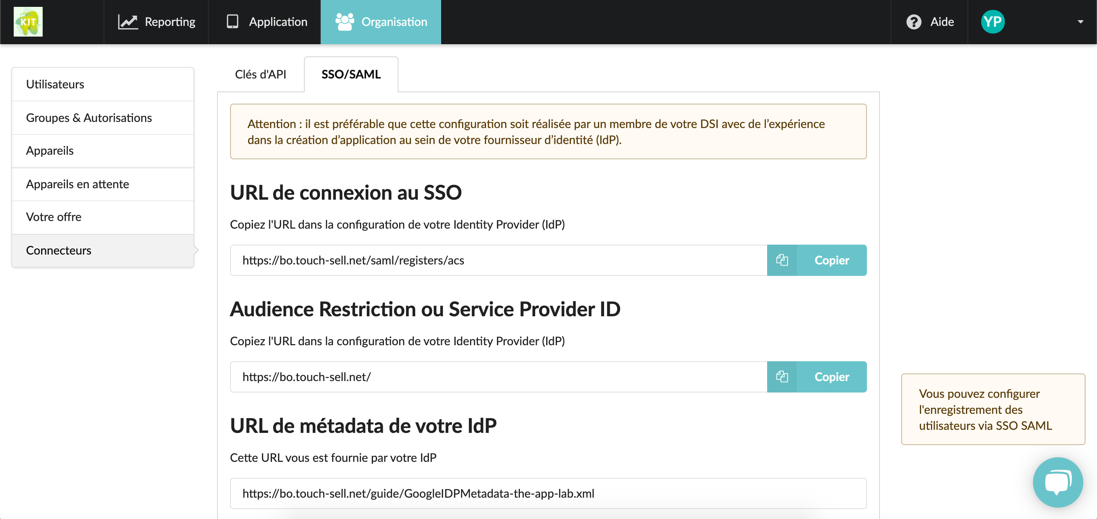The image size is (1097, 519).
Task: Open Utilisateurs in the sidebar
Action: coord(102,84)
